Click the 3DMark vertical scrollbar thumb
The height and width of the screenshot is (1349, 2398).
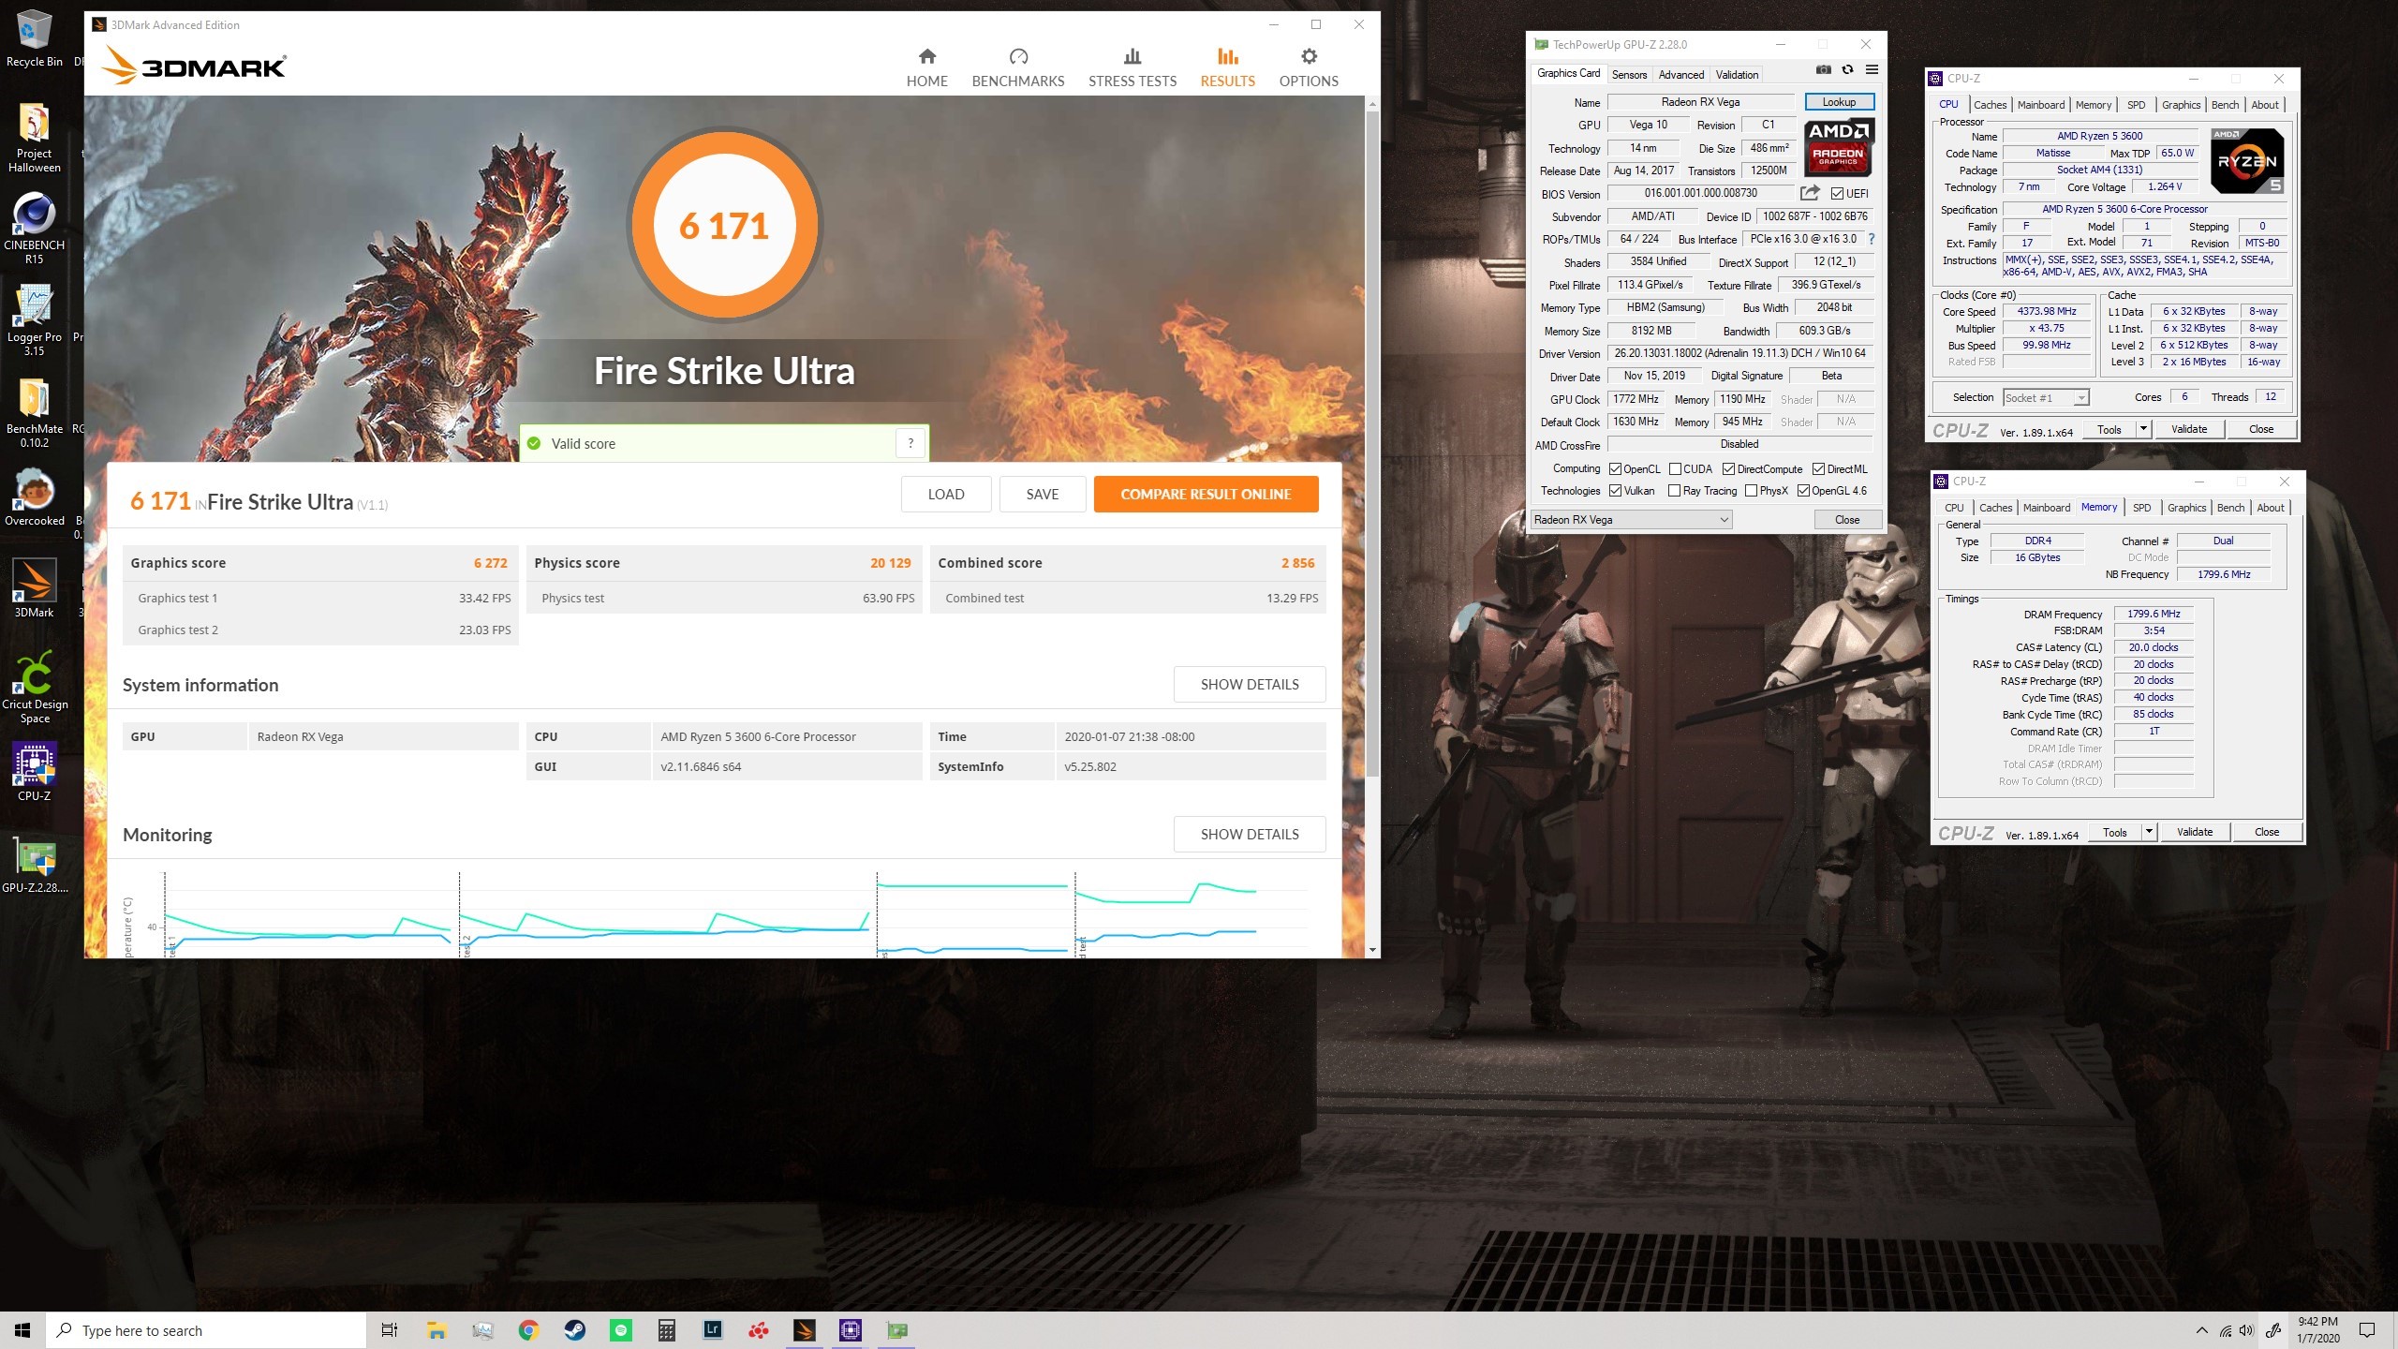tap(1372, 442)
